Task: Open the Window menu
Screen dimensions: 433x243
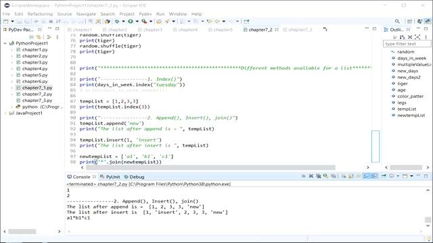Action: [178, 13]
